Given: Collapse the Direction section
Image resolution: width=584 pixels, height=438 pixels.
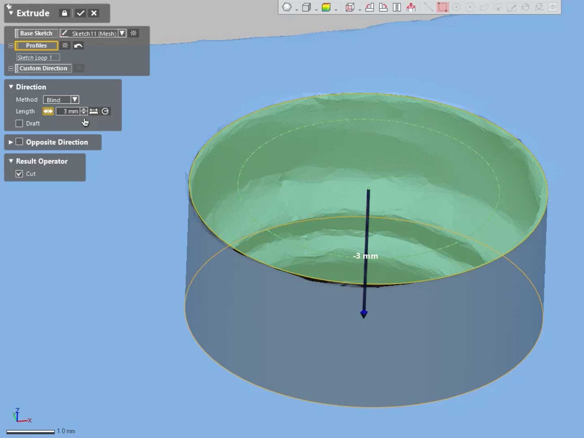Looking at the screenshot, I should click(11, 87).
